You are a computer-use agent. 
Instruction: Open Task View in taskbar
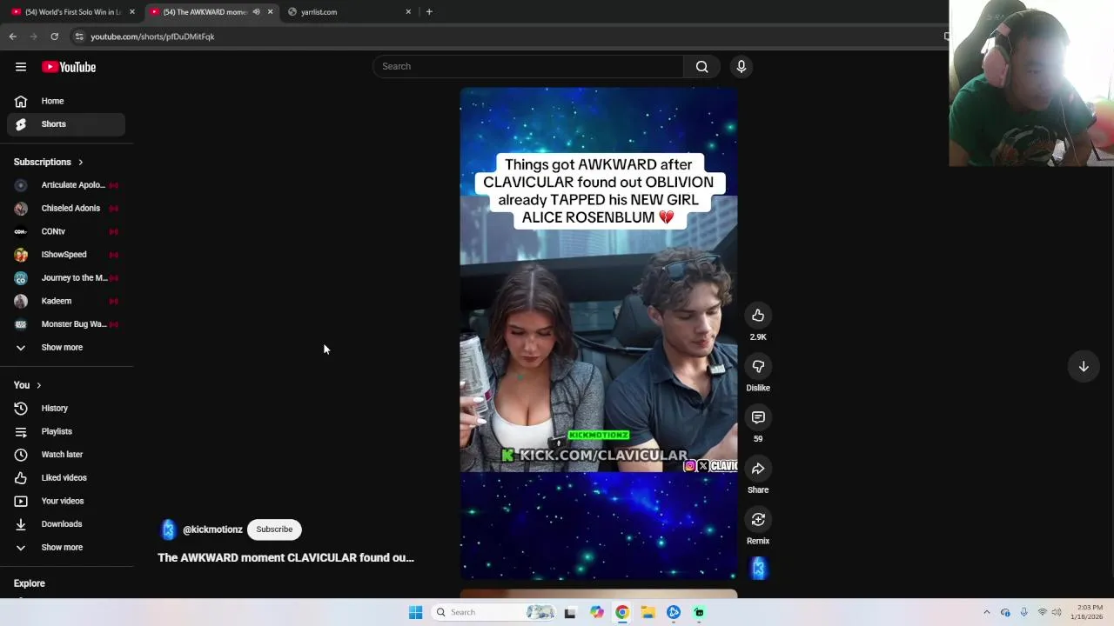570,612
